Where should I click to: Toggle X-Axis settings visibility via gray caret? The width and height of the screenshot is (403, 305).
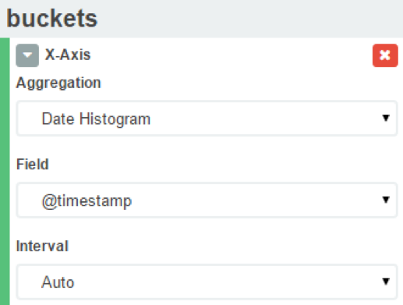(x=27, y=55)
